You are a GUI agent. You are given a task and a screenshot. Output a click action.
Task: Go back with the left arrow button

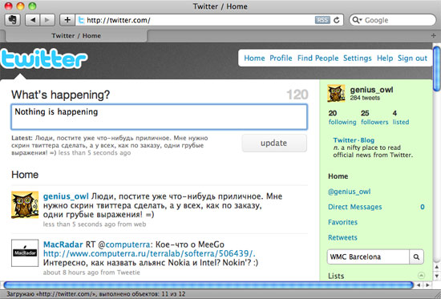click(x=33, y=20)
